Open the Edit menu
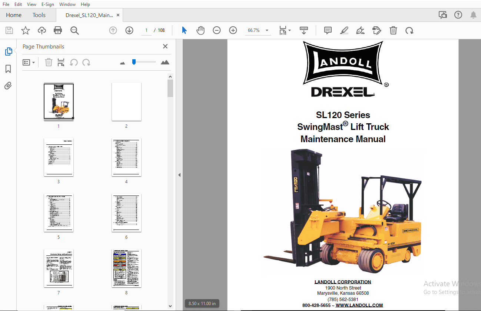 [18, 4]
